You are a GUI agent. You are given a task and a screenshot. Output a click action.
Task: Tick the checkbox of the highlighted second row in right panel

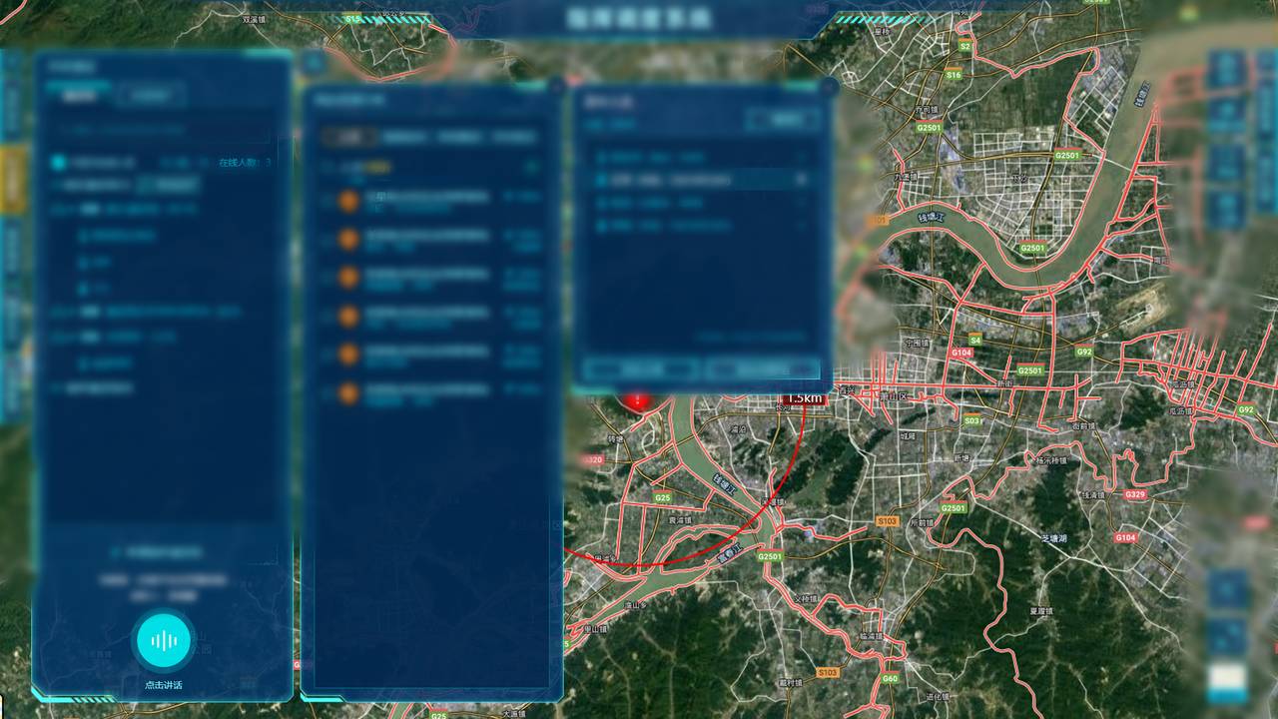(x=601, y=181)
